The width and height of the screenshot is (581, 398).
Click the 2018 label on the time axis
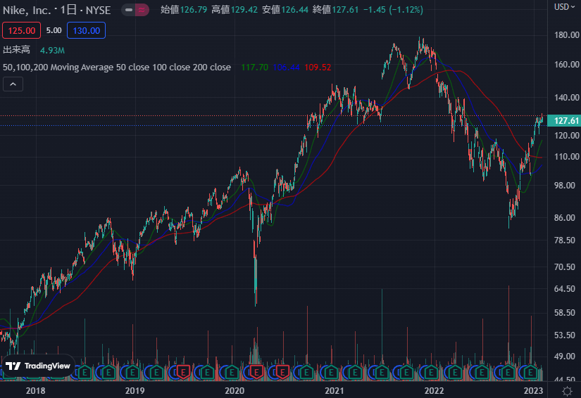tap(36, 390)
